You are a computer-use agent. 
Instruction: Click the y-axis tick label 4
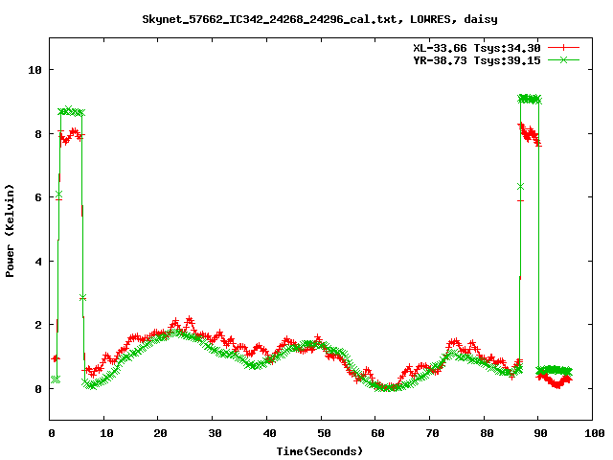point(38,262)
